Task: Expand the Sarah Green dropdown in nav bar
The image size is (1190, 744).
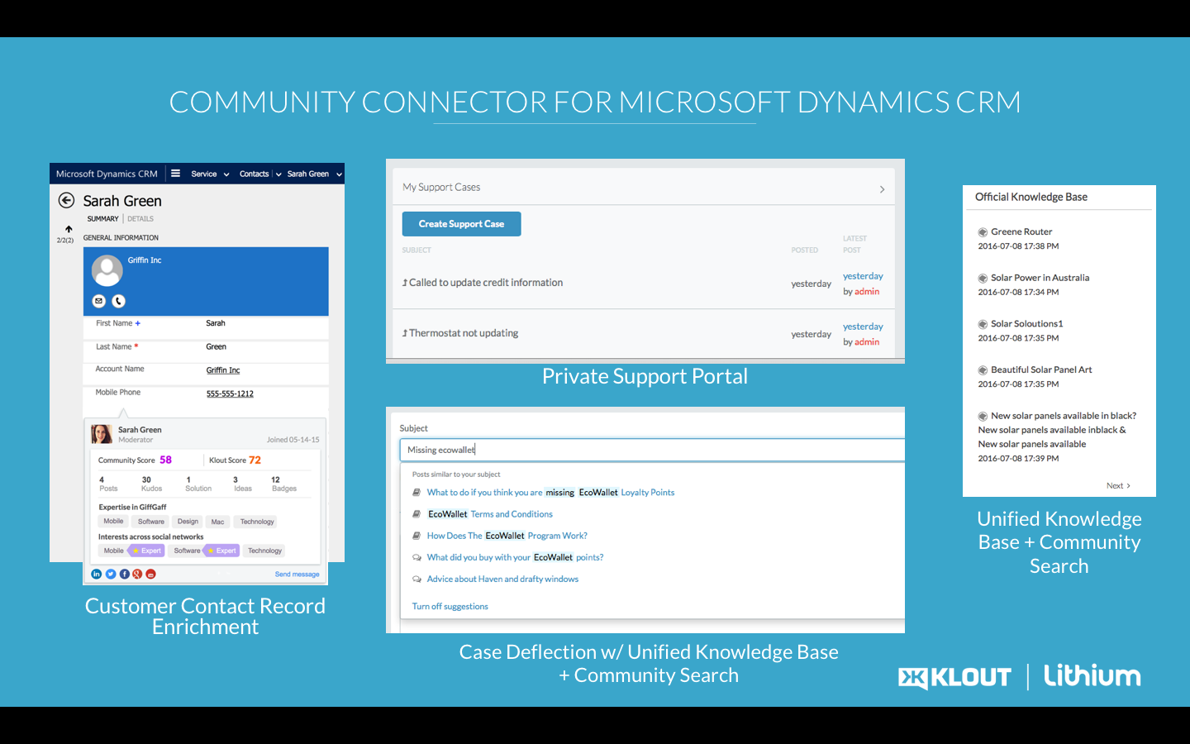Action: 339,174
